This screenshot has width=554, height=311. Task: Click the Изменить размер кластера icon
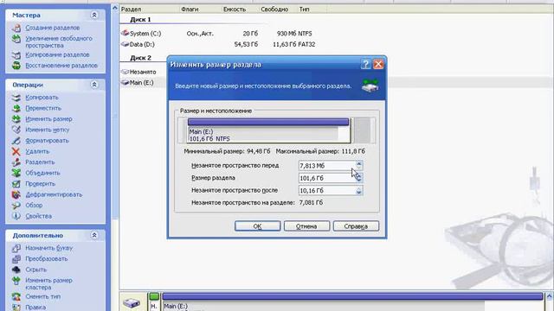coord(16,281)
